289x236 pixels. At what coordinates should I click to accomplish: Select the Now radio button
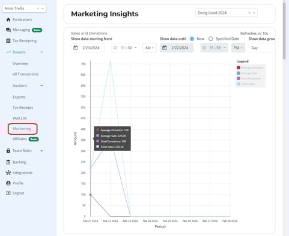pyautogui.click(x=192, y=39)
